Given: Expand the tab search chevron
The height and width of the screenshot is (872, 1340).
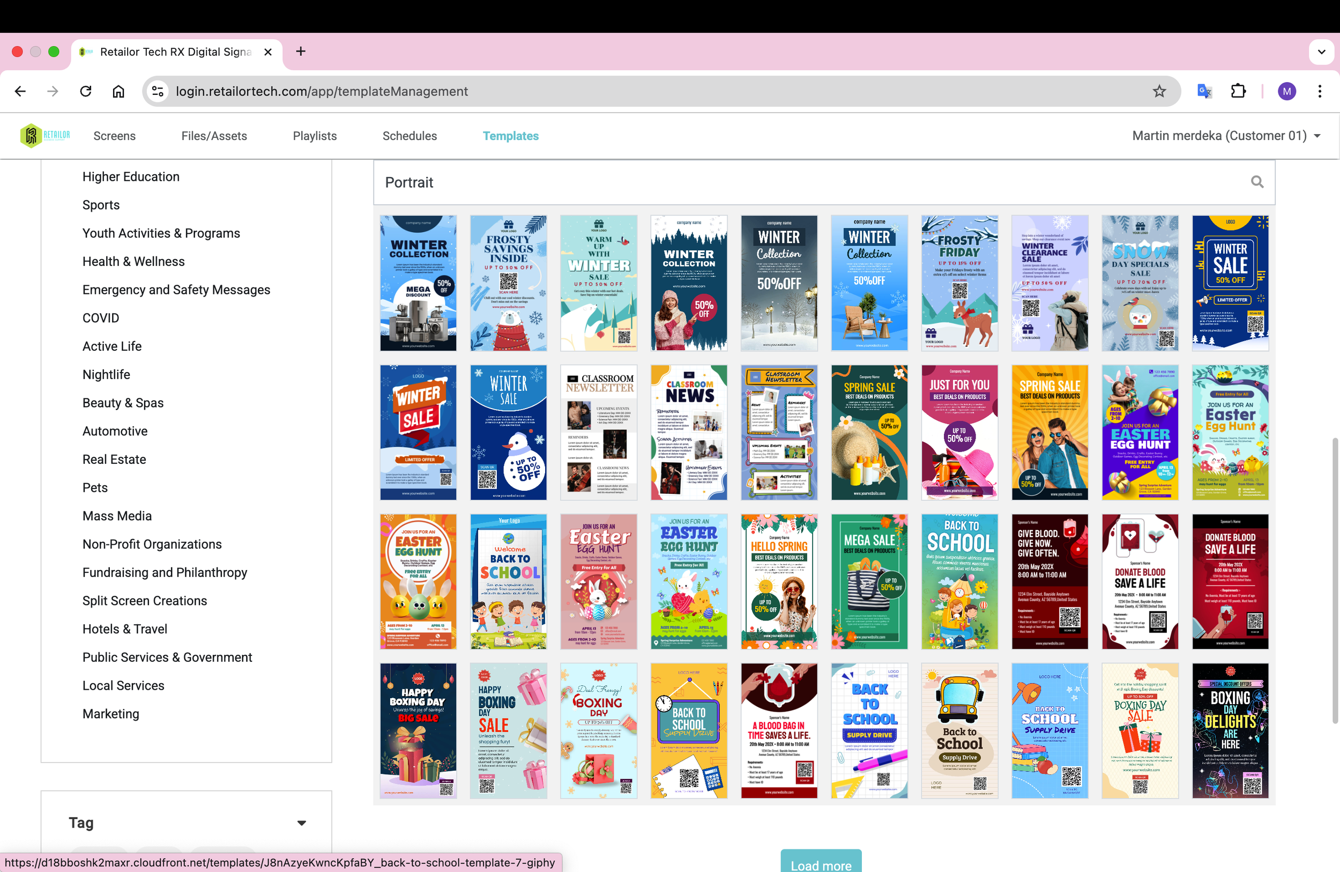Looking at the screenshot, I should 1321,52.
